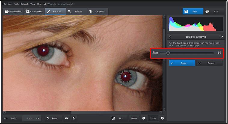Click the brush Size slider handle
Screen dimensions: 228x124
(168, 53)
